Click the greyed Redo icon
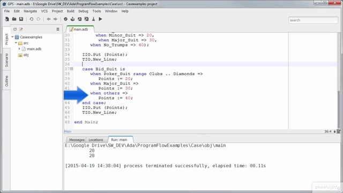The height and width of the screenshot is (193, 343). pos(39,19)
